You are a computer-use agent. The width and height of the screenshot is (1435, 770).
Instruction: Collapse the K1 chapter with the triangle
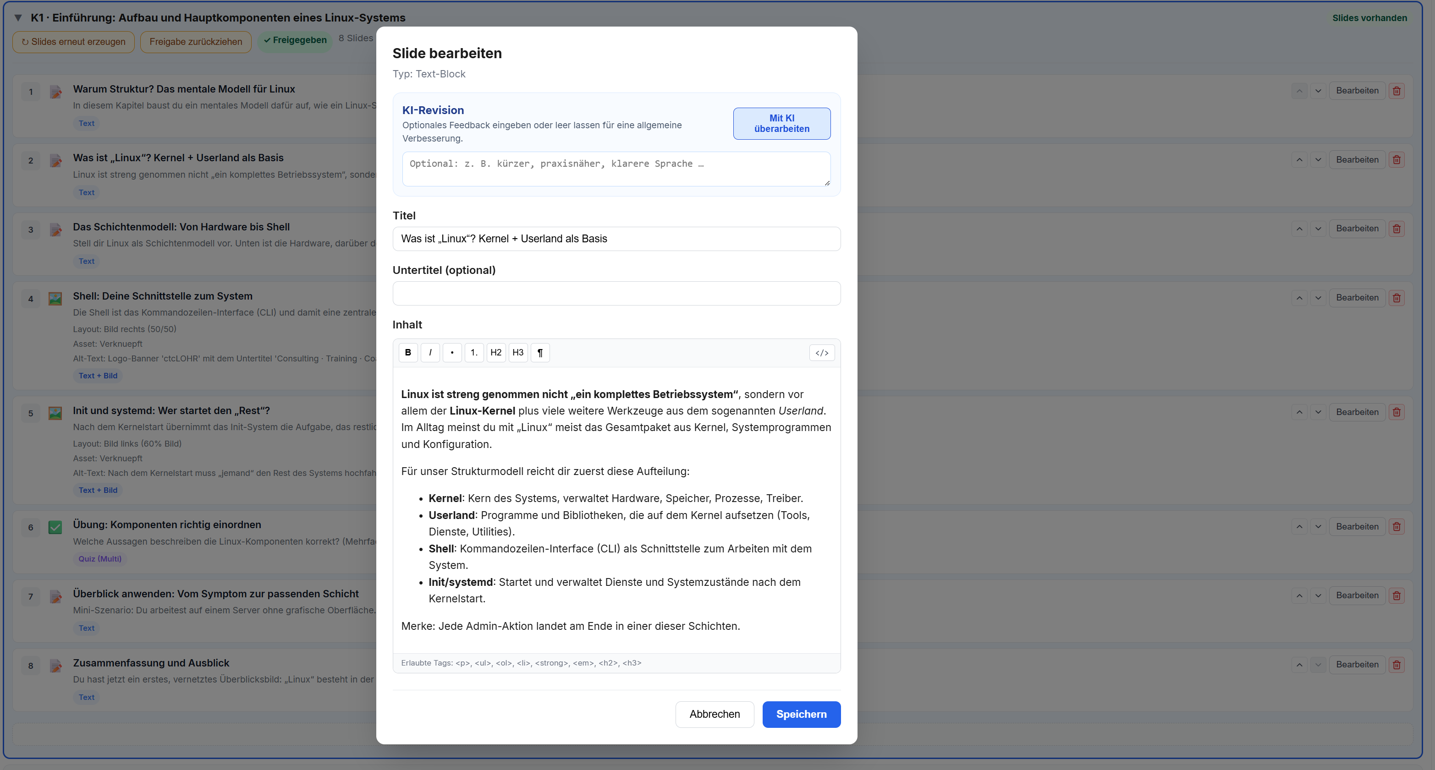coord(18,17)
